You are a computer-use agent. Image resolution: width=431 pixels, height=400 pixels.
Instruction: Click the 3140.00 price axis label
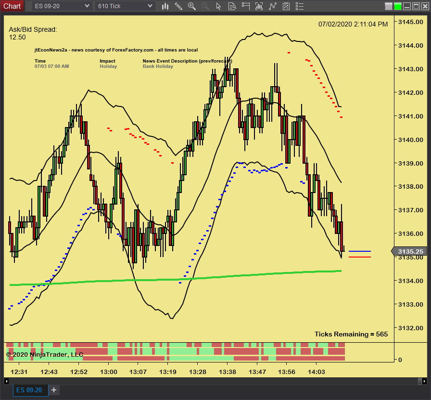(x=411, y=140)
